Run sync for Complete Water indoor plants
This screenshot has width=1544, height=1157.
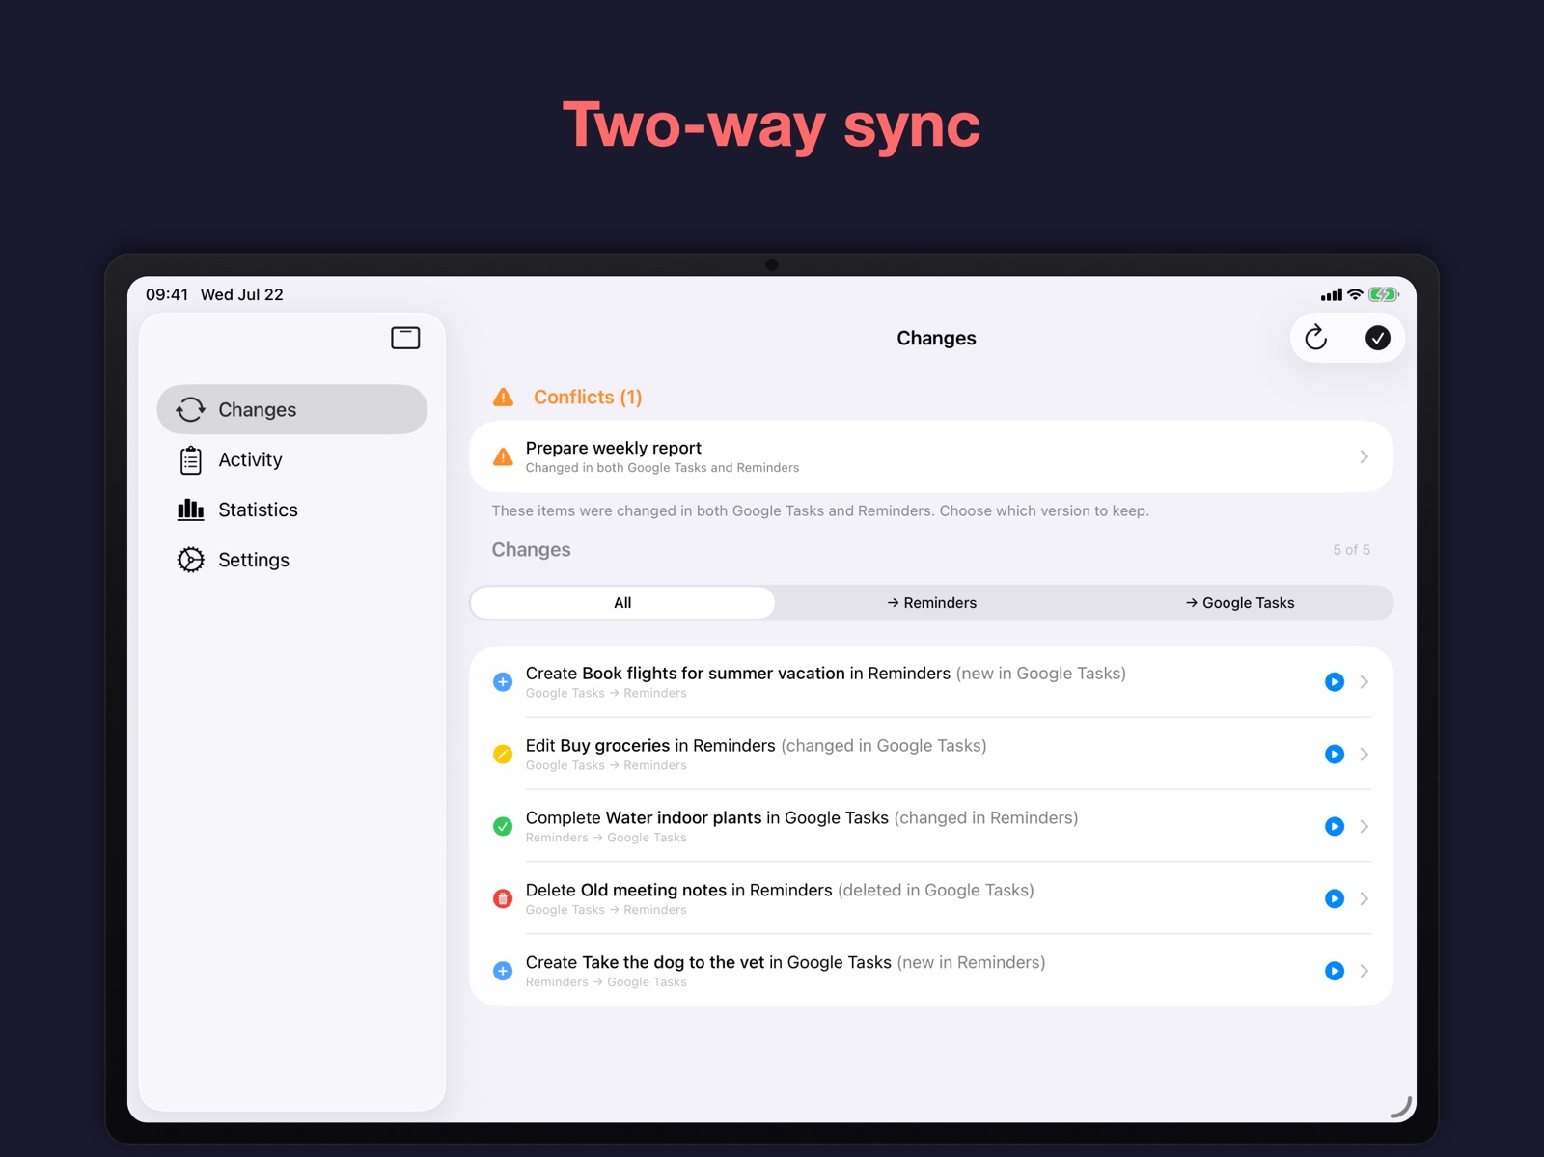(1335, 827)
